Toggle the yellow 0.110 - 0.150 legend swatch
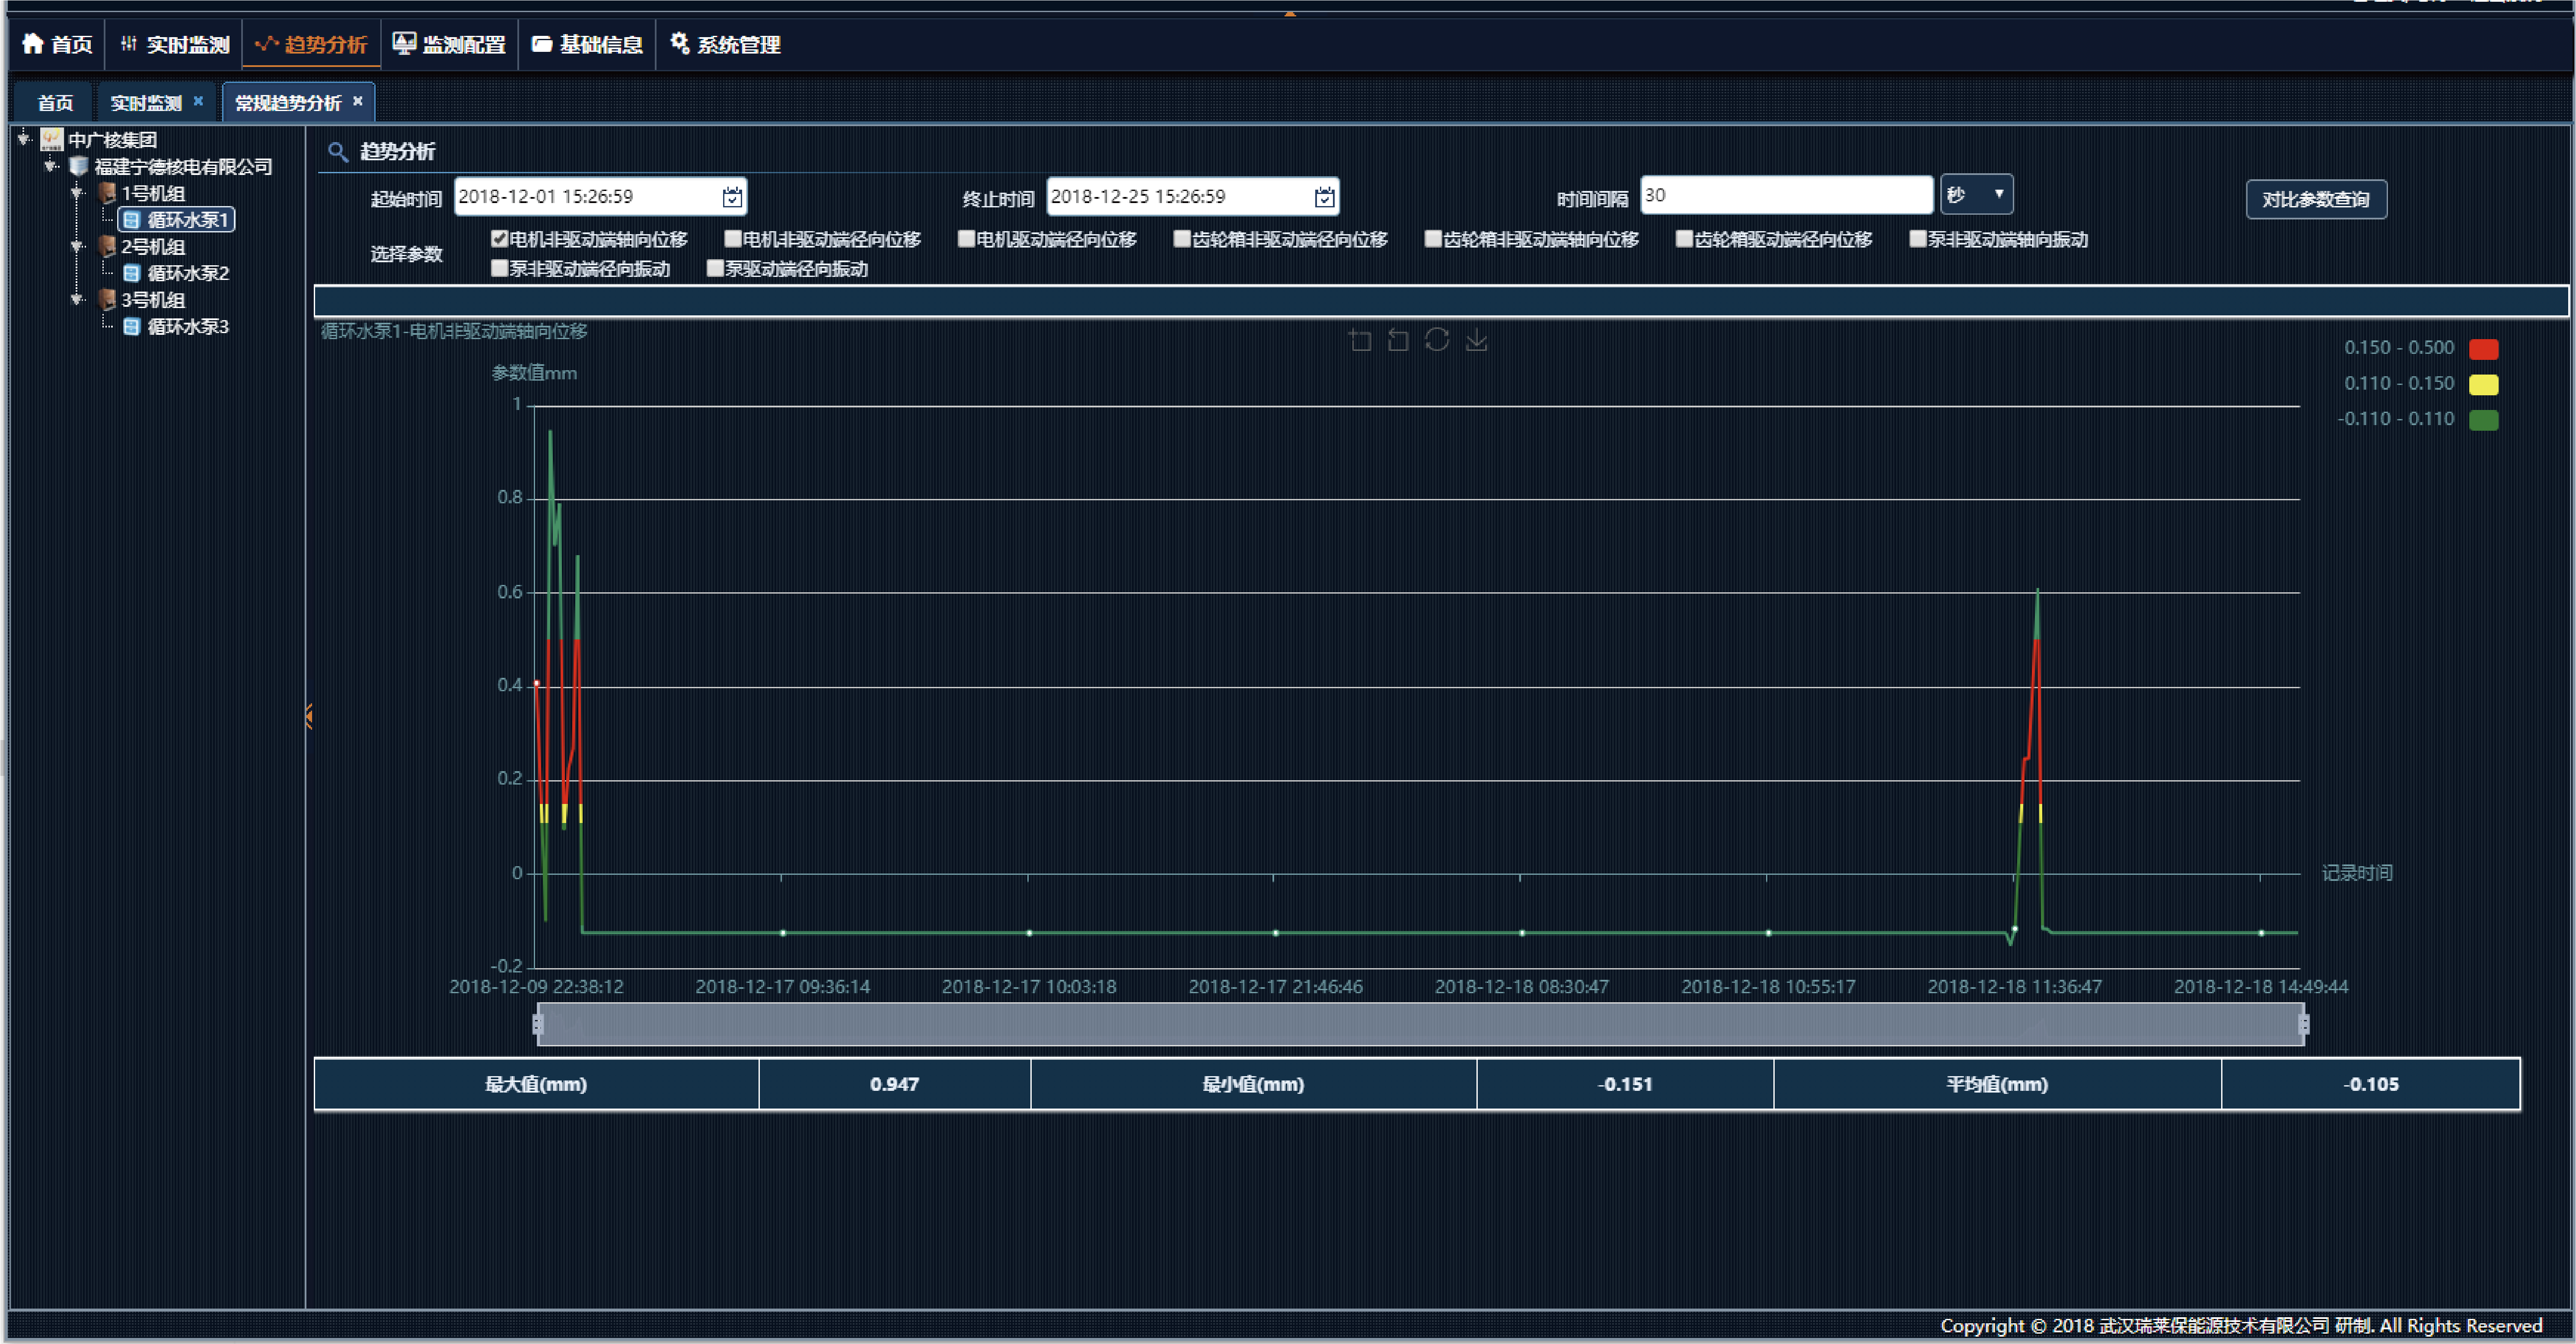Viewport: 2576px width, 1344px height. pos(2484,385)
